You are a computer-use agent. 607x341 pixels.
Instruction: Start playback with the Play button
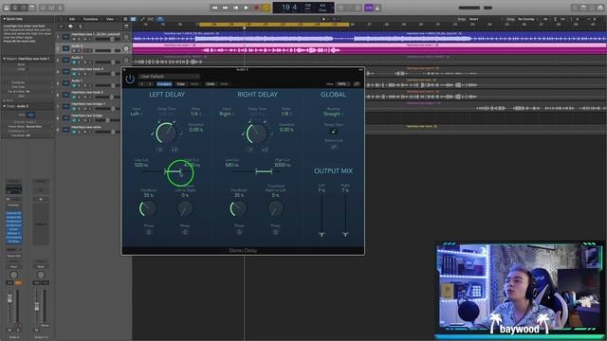point(247,8)
